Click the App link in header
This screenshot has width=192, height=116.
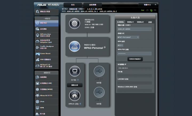coord(142,10)
